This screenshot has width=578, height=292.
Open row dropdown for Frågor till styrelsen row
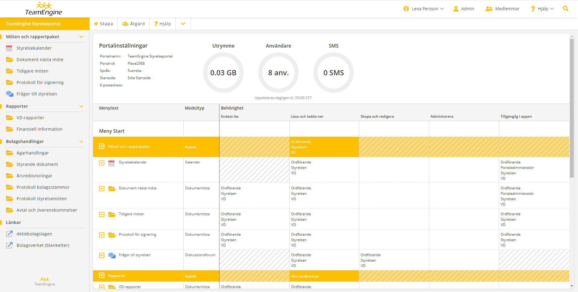[x=102, y=256]
